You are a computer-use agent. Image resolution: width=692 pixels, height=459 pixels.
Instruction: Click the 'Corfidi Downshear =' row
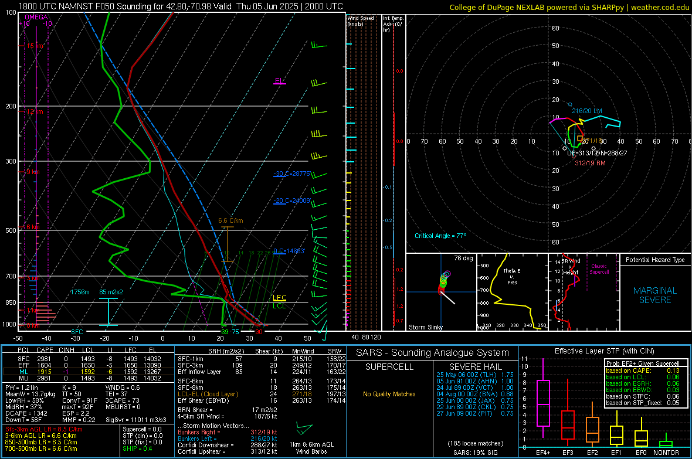(x=228, y=446)
